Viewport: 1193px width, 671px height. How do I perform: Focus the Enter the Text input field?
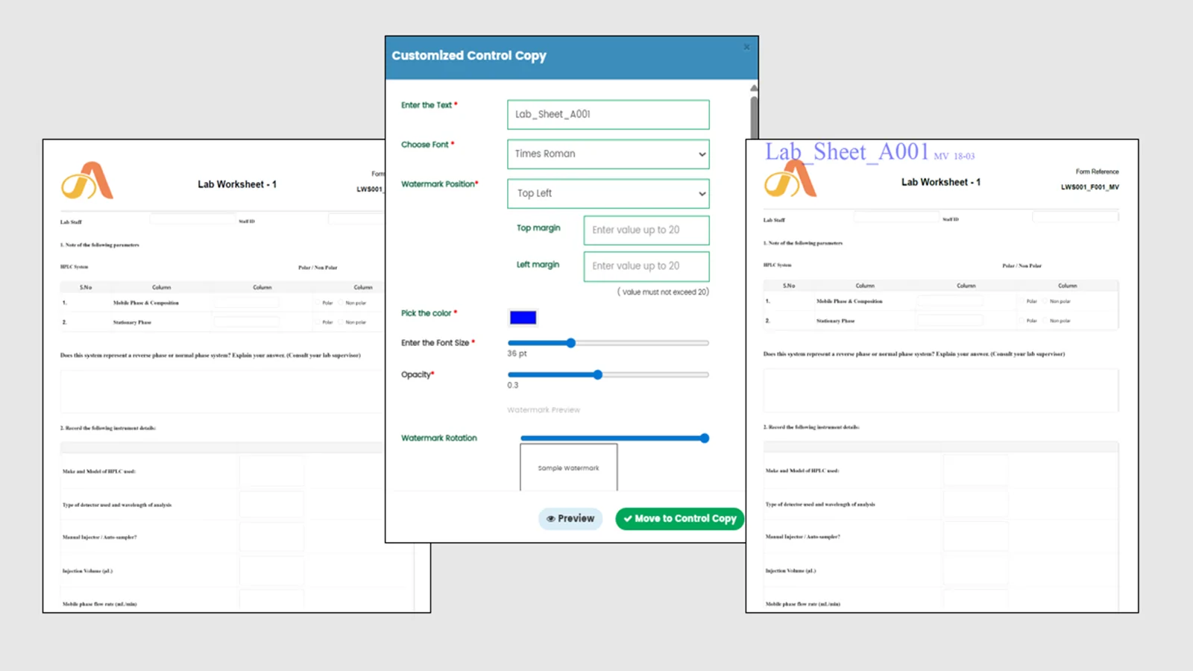point(608,115)
